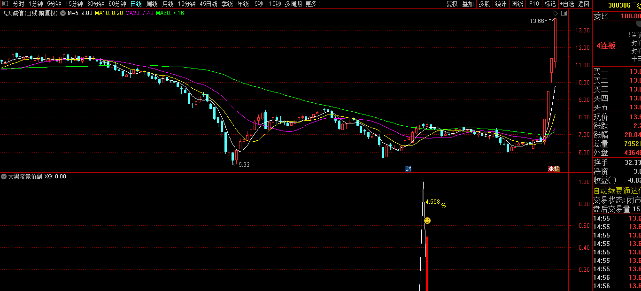Switch to the 分时 chart tab
This screenshot has height=291, width=641.
tap(18, 4)
